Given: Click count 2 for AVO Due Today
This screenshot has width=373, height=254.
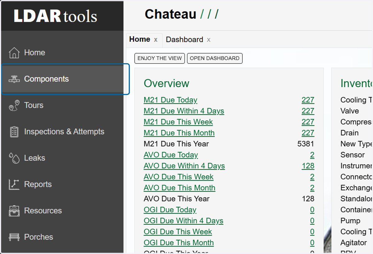Looking at the screenshot, I should (x=312, y=155).
